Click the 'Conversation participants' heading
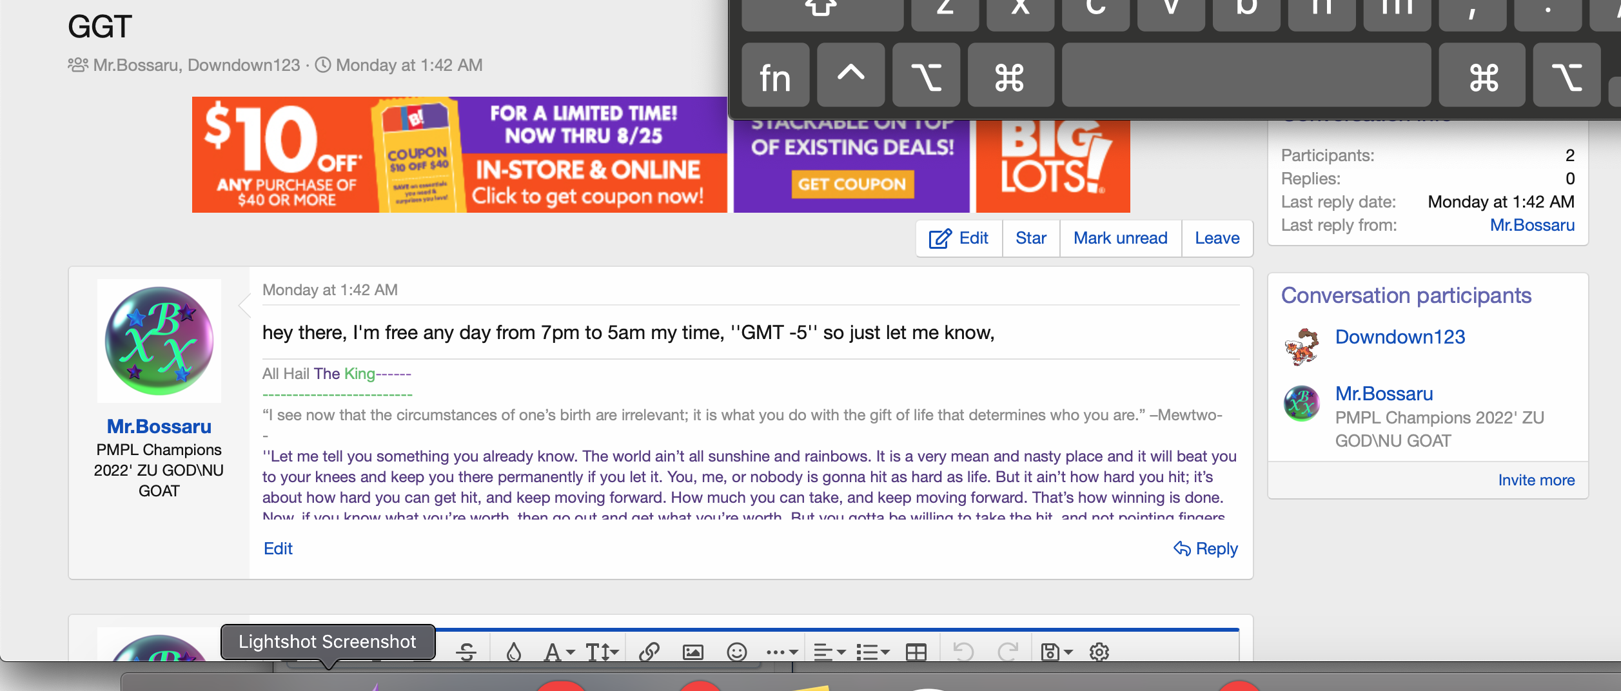 [1406, 295]
